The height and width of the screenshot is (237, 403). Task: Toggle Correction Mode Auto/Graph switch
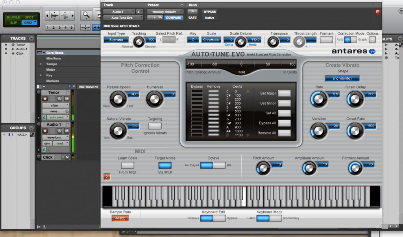coord(351,40)
